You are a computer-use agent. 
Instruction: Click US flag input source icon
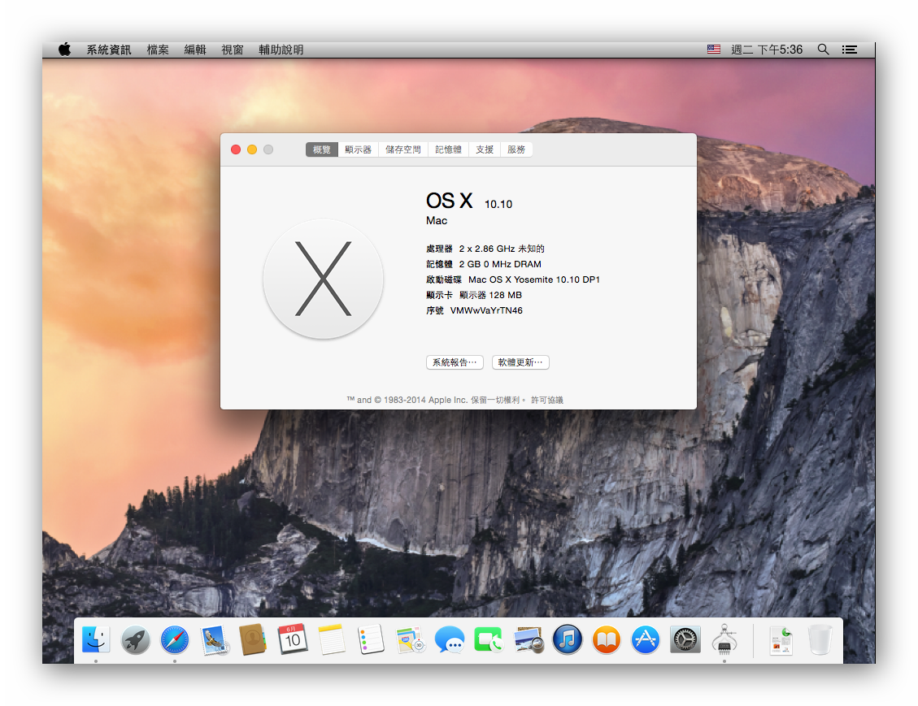pos(714,50)
